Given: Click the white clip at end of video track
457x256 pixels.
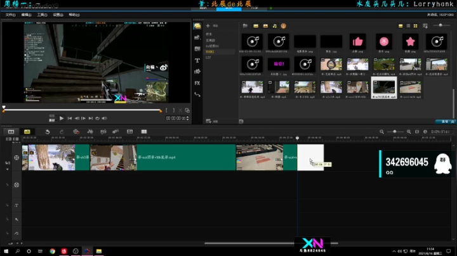Looking at the screenshot, I should (310, 157).
